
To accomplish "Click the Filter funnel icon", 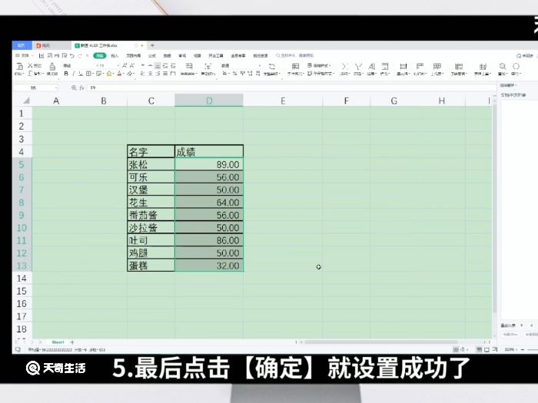I will tap(358, 66).
